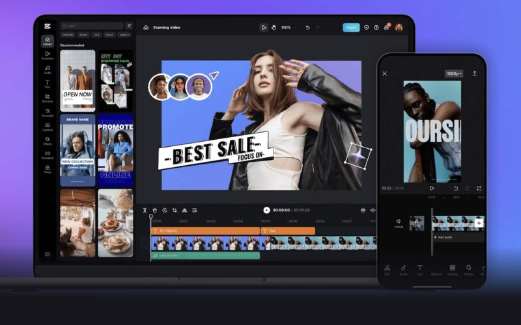Click the search input field
Screen dimensions: 521x325
(92, 25)
